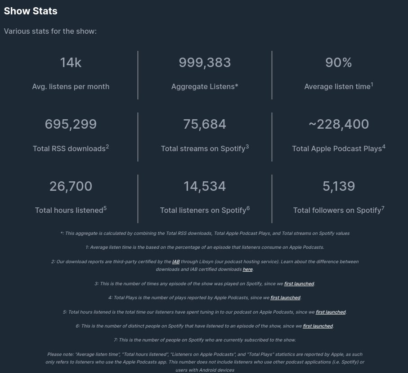Click the 75,684 Spotify streams number
Screen dimensions: 408x373
[x=205, y=124]
